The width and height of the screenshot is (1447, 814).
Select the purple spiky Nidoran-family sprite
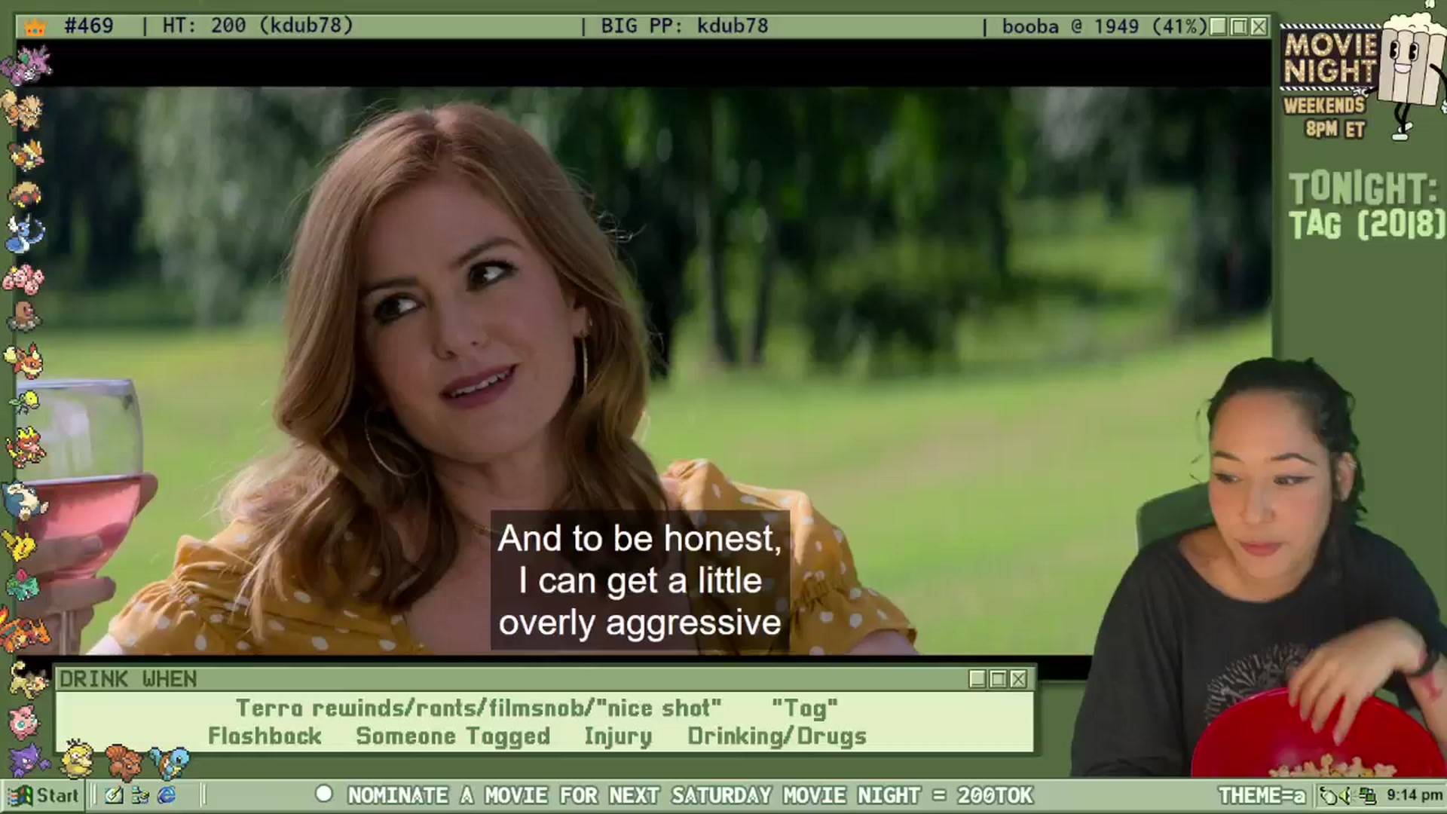26,65
